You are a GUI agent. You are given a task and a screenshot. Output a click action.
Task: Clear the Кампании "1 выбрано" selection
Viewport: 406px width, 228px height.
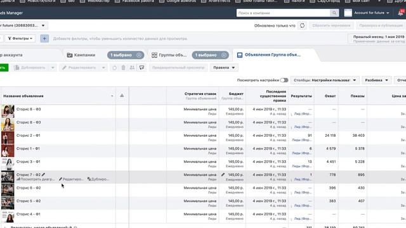point(139,55)
